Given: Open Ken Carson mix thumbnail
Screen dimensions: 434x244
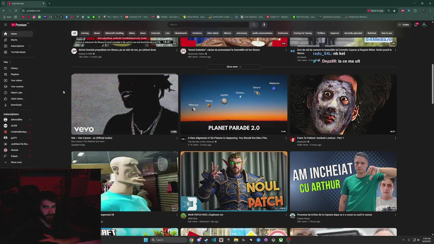Looking at the screenshot, I should click(125, 104).
